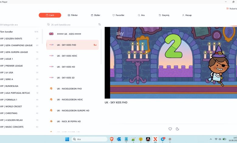Click the Nickelodeon splat logo for NICKELODEON FHD
The height and width of the screenshot is (143, 237).
pos(51,88)
